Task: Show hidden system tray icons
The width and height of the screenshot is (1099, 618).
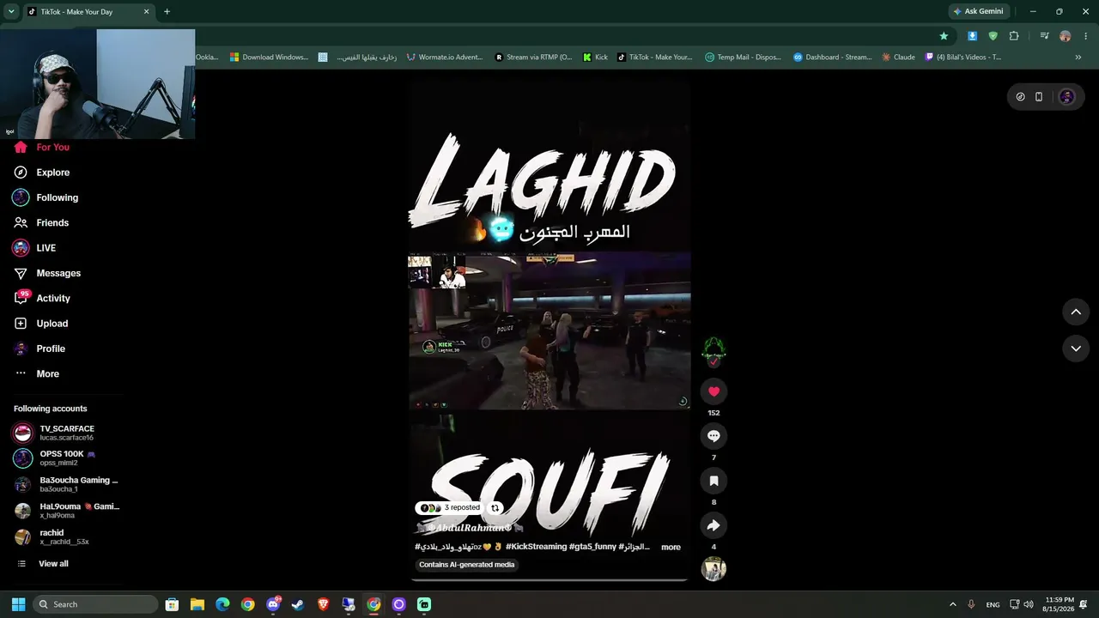Action: [952, 604]
